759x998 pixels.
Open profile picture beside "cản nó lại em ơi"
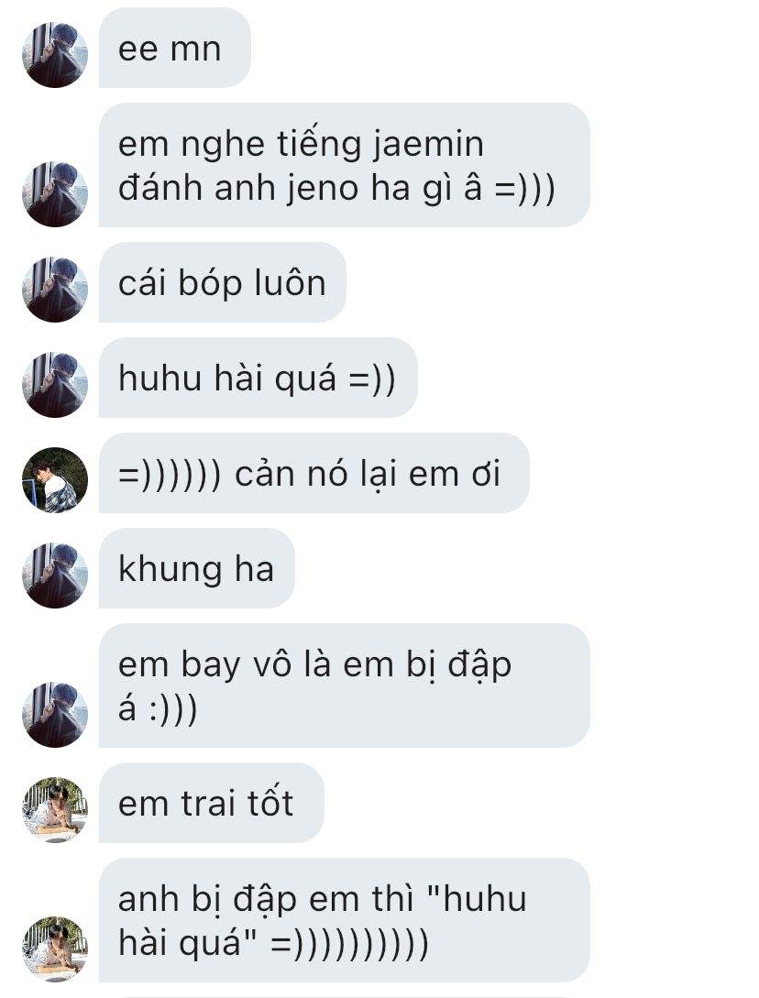(55, 479)
